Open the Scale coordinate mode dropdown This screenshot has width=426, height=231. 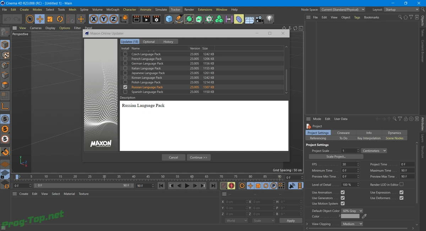[x=263, y=220]
